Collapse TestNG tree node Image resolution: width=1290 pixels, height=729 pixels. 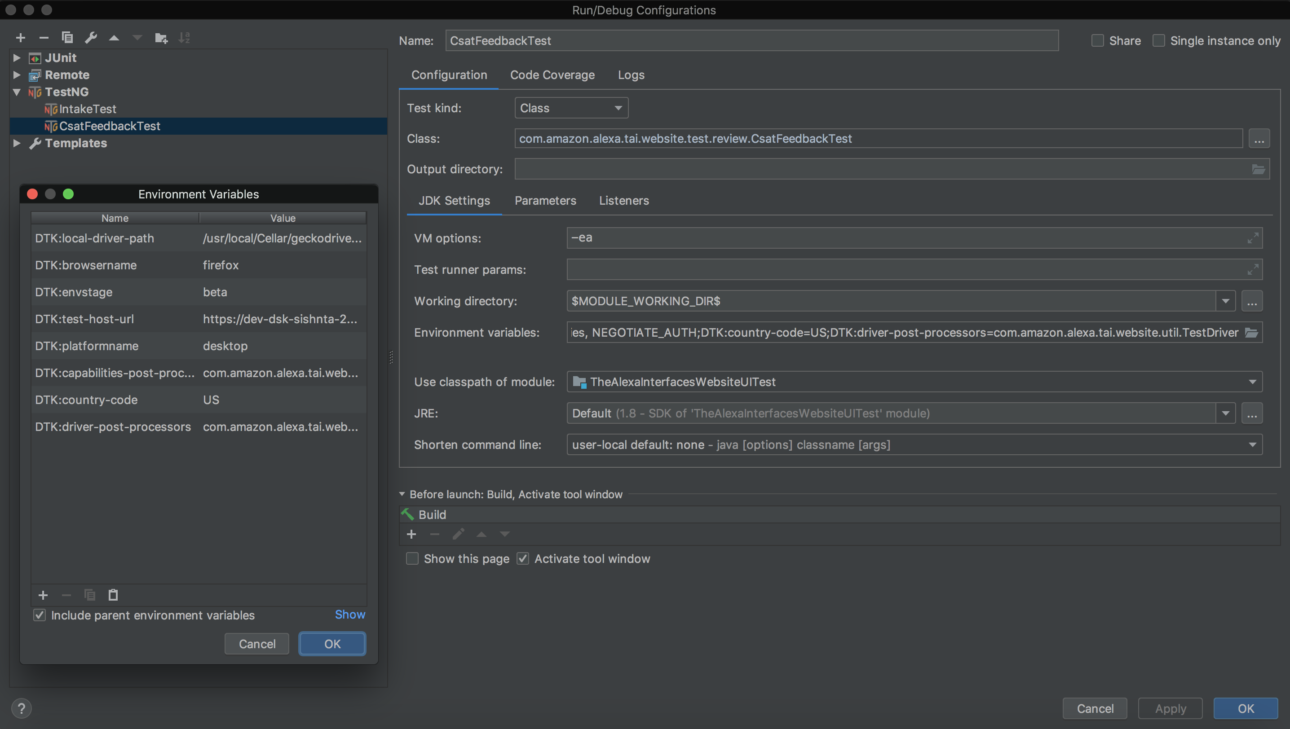(x=17, y=92)
